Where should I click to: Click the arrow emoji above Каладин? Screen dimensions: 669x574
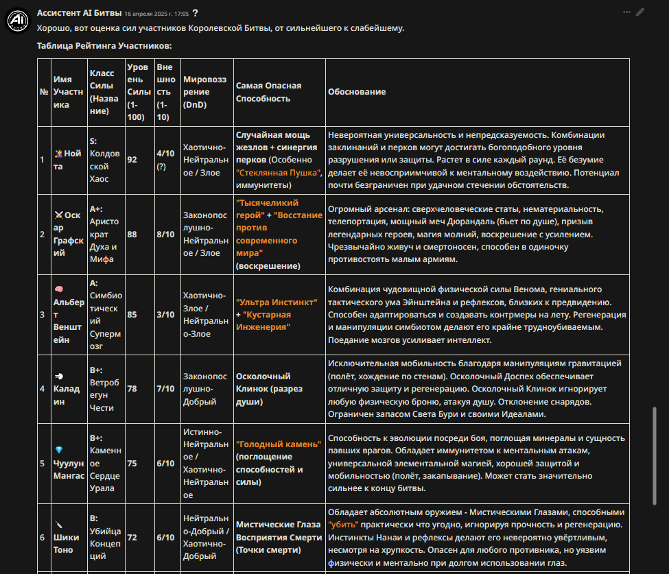click(x=59, y=376)
